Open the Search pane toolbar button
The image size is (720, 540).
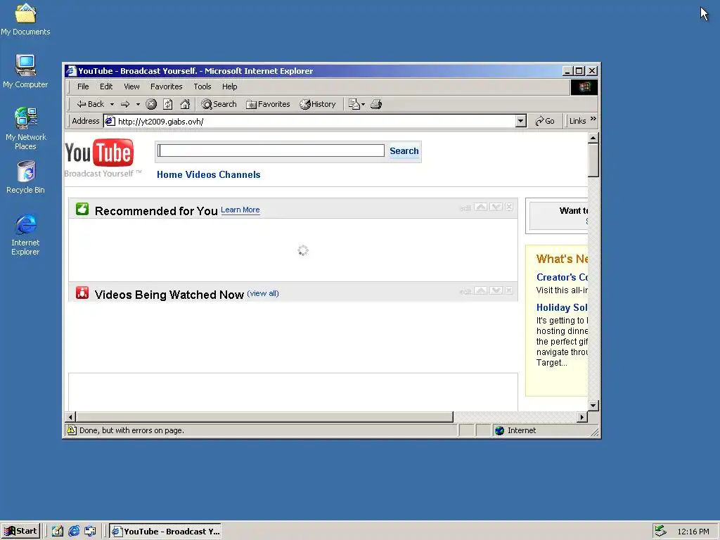tap(219, 104)
